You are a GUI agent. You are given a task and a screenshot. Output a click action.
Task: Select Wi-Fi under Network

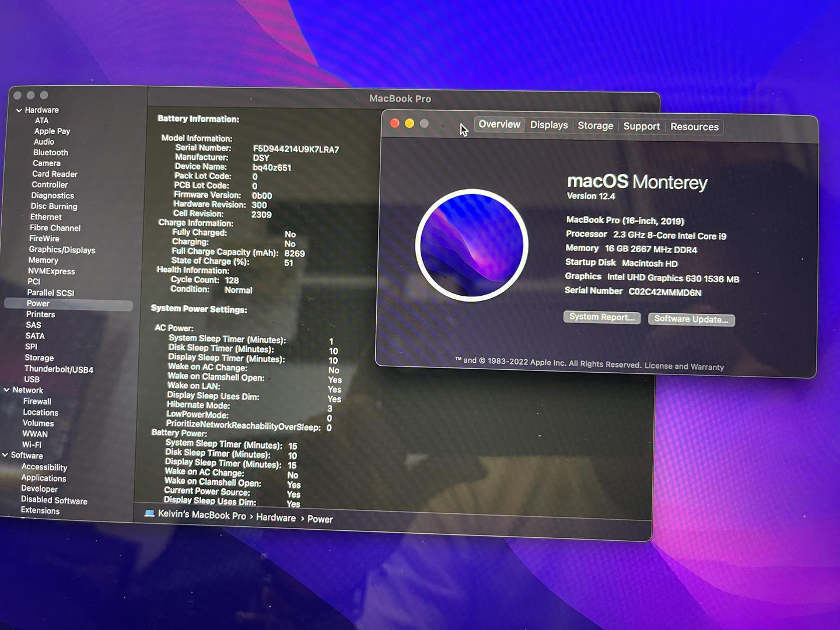32,444
